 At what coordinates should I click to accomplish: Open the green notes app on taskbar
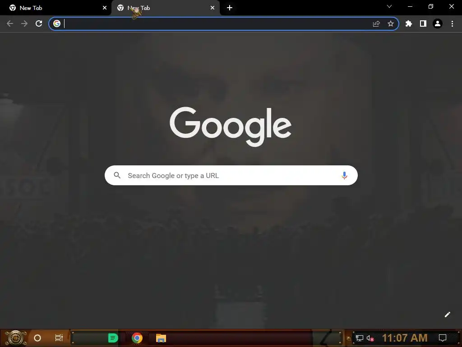[113, 338]
